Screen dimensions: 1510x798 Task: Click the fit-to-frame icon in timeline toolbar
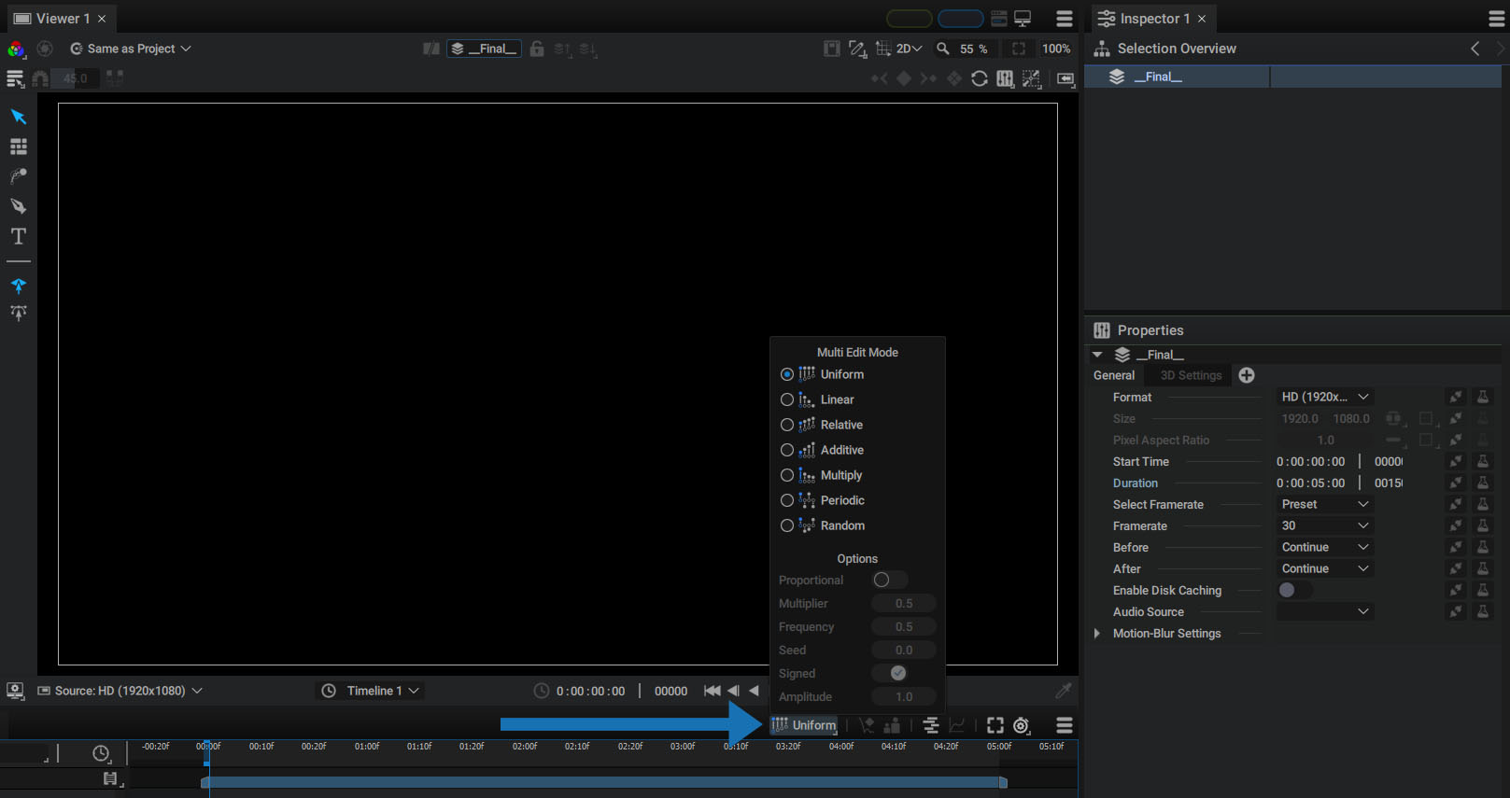[x=995, y=725]
